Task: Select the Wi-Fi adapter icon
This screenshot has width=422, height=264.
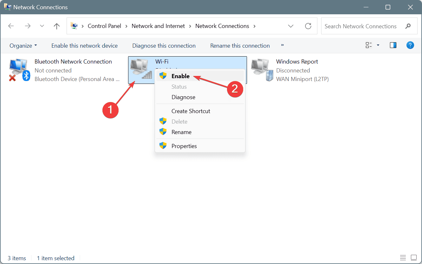Action: coord(141,69)
